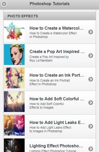Open the couple holding hands thumbnail
99x152 pixels.
(14, 102)
